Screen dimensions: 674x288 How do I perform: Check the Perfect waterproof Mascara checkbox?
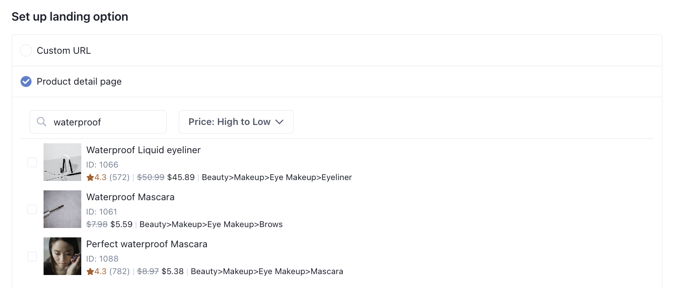[x=32, y=256]
